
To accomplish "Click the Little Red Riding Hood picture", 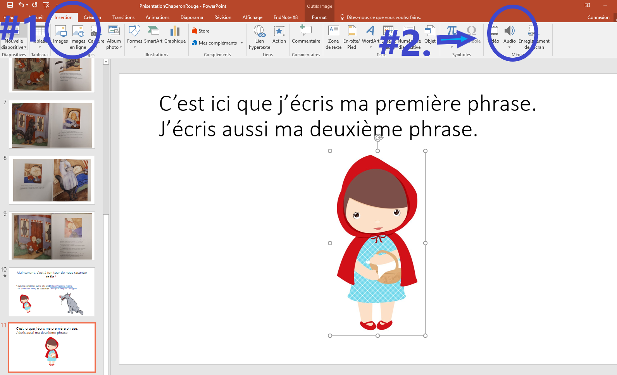I will (x=377, y=243).
